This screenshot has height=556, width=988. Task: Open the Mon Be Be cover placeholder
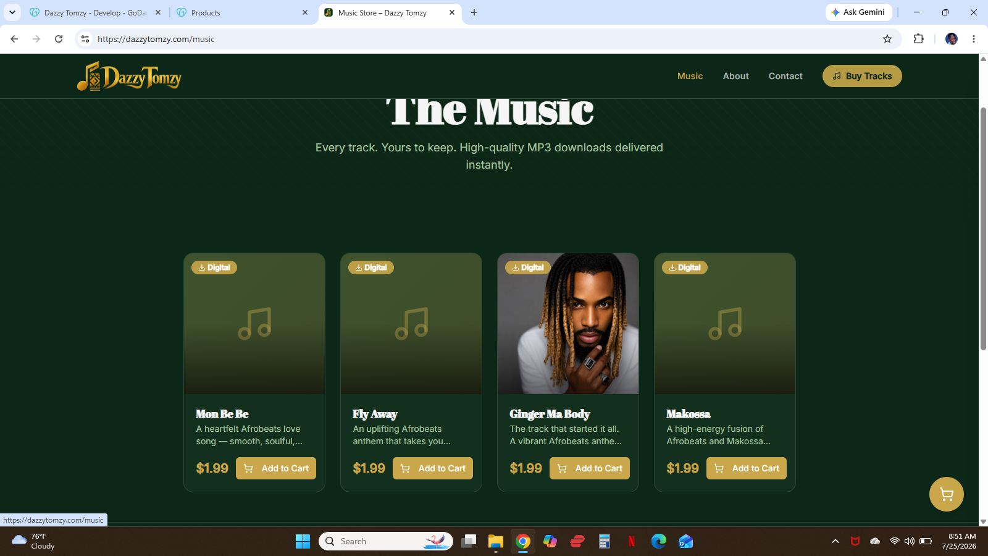254,324
